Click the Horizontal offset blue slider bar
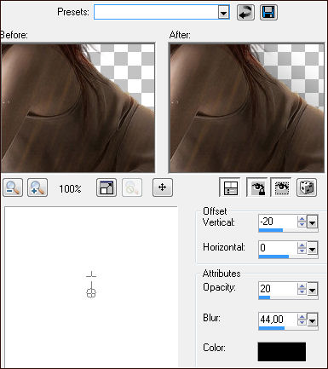 (x=273, y=257)
